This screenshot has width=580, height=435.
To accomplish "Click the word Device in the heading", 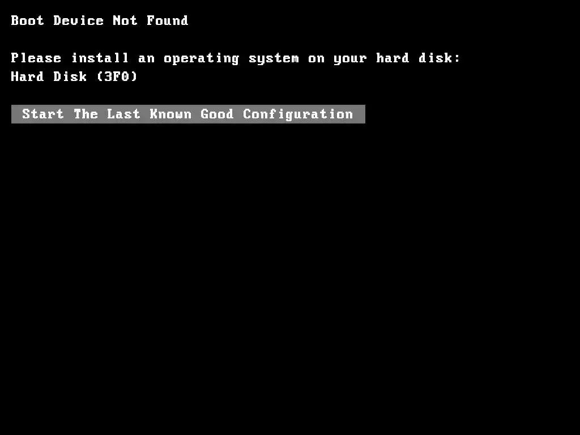I will pos(78,20).
